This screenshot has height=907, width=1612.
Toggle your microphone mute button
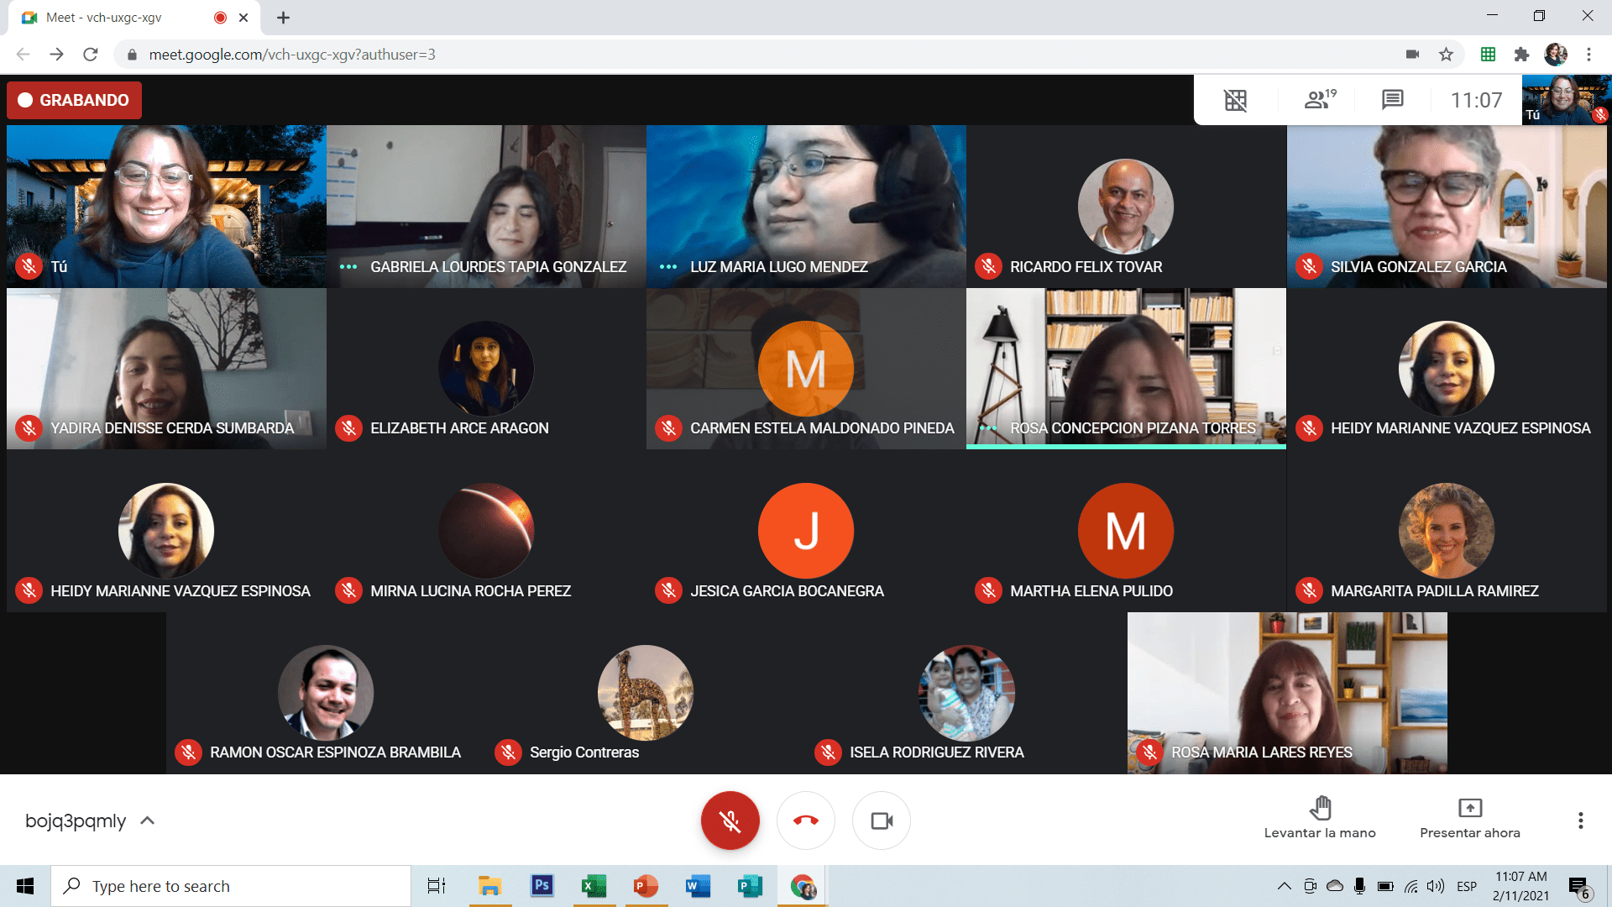click(x=730, y=820)
